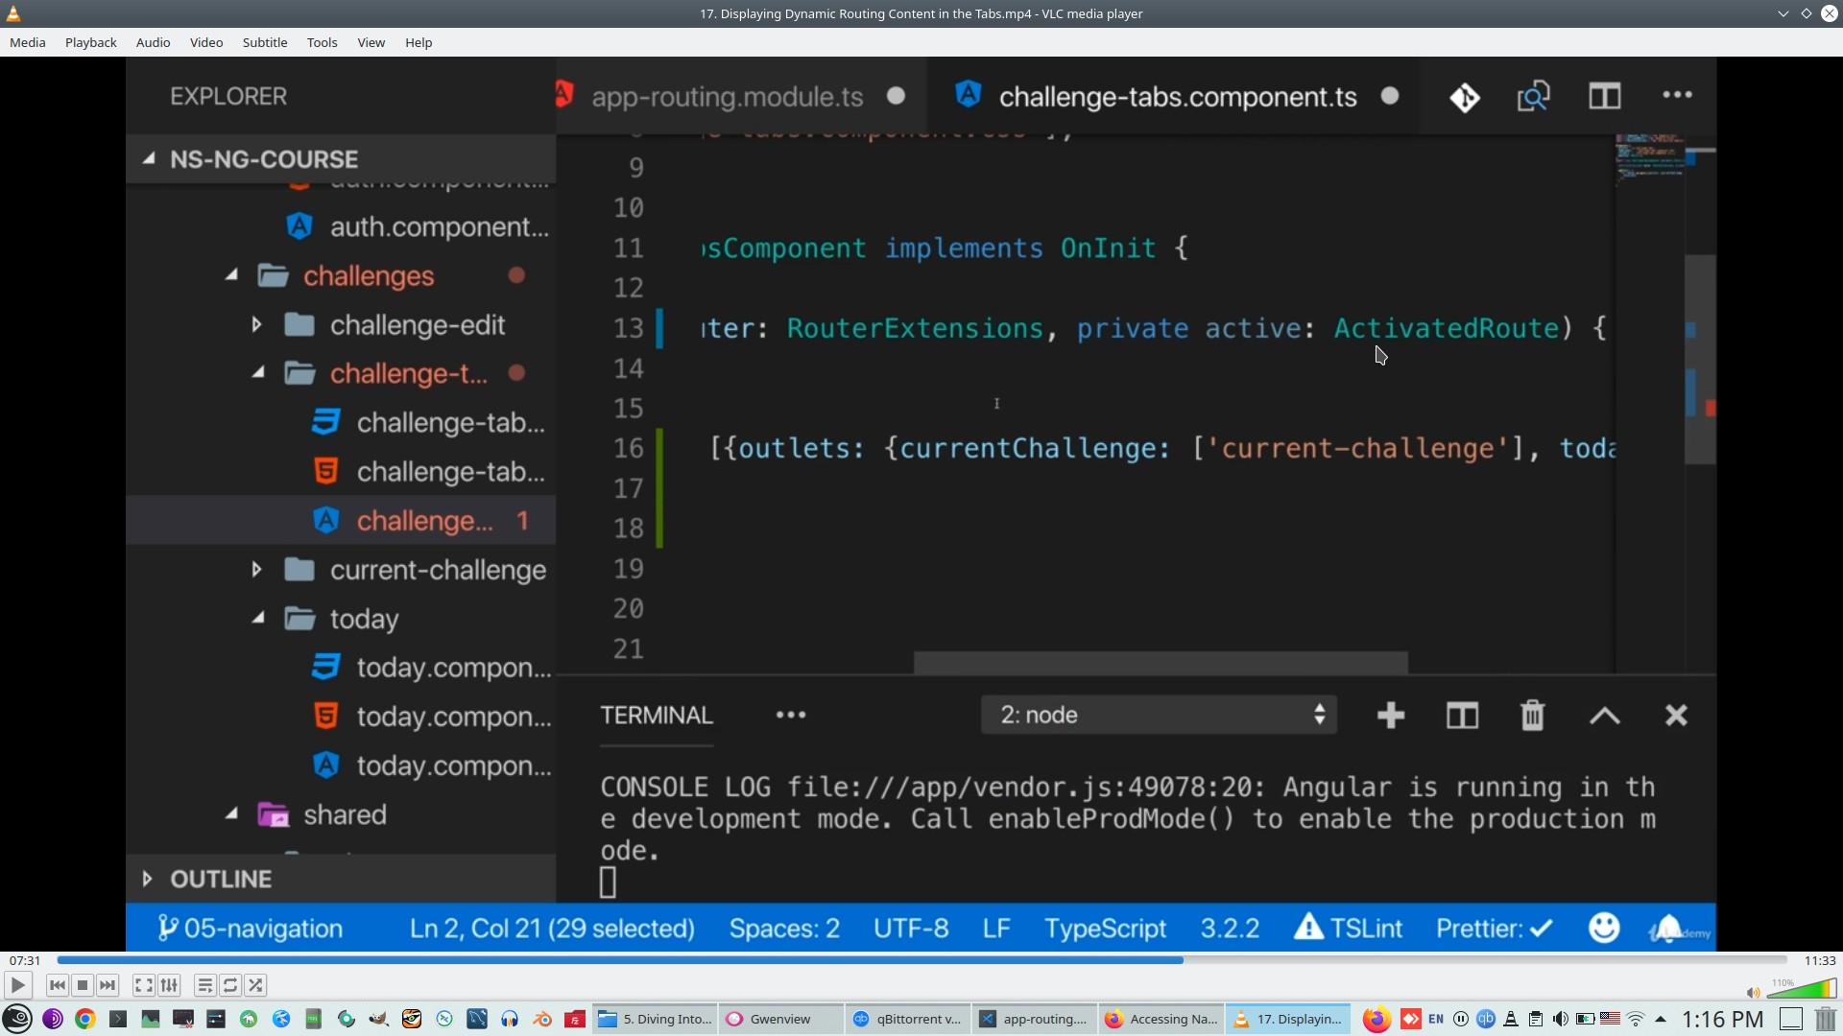Open the Tools menu
This screenshot has height=1036, width=1843.
click(x=322, y=42)
